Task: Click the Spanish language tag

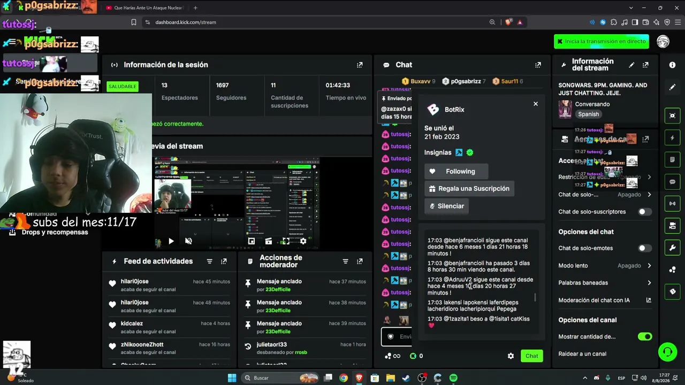Action: [x=588, y=114]
